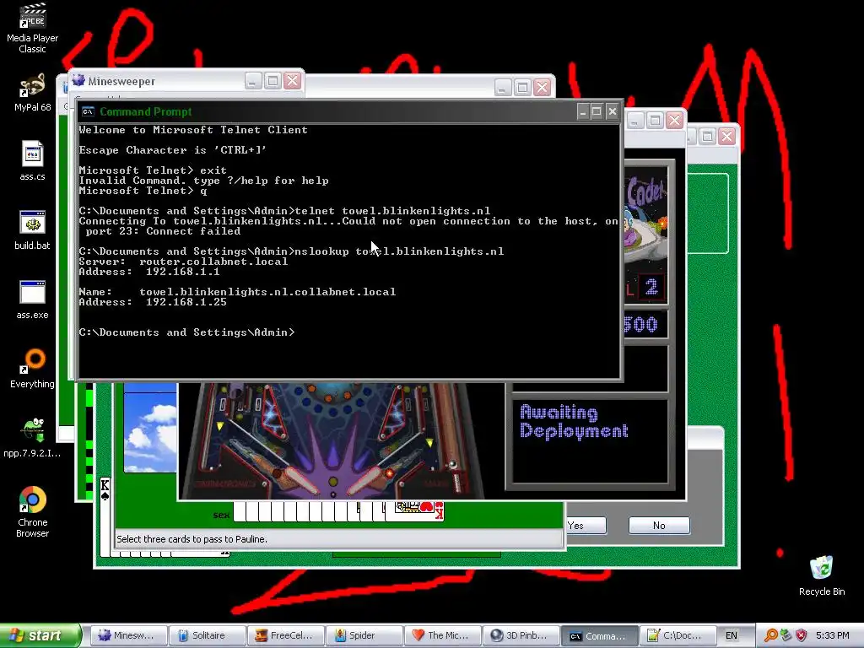
Task: Click the Start button
Action: (40, 635)
